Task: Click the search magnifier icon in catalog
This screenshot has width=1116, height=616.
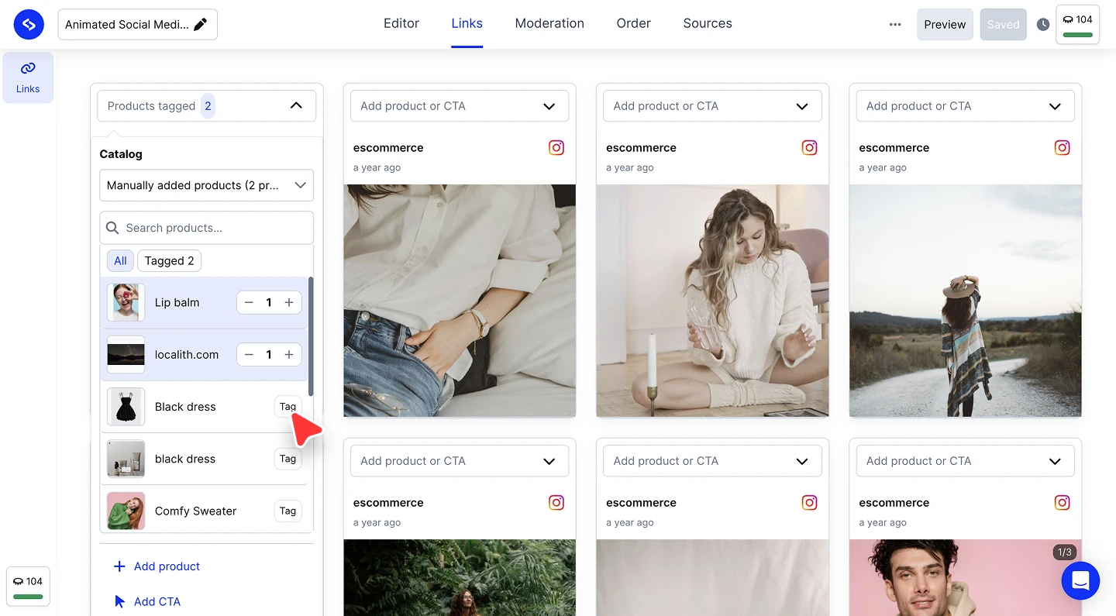Action: [112, 228]
